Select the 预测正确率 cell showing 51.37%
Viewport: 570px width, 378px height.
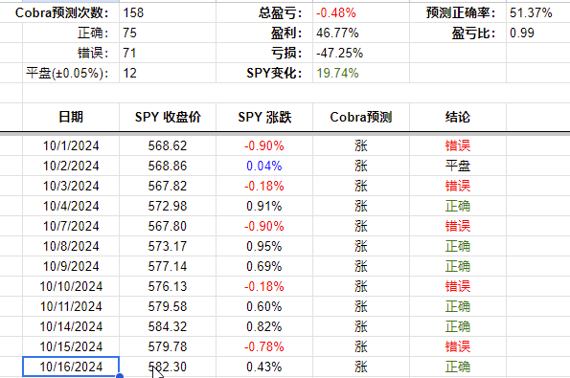(x=538, y=12)
